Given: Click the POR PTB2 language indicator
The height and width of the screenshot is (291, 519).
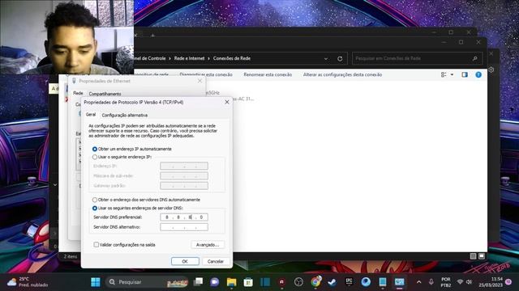Looking at the screenshot, I should click(x=446, y=282).
